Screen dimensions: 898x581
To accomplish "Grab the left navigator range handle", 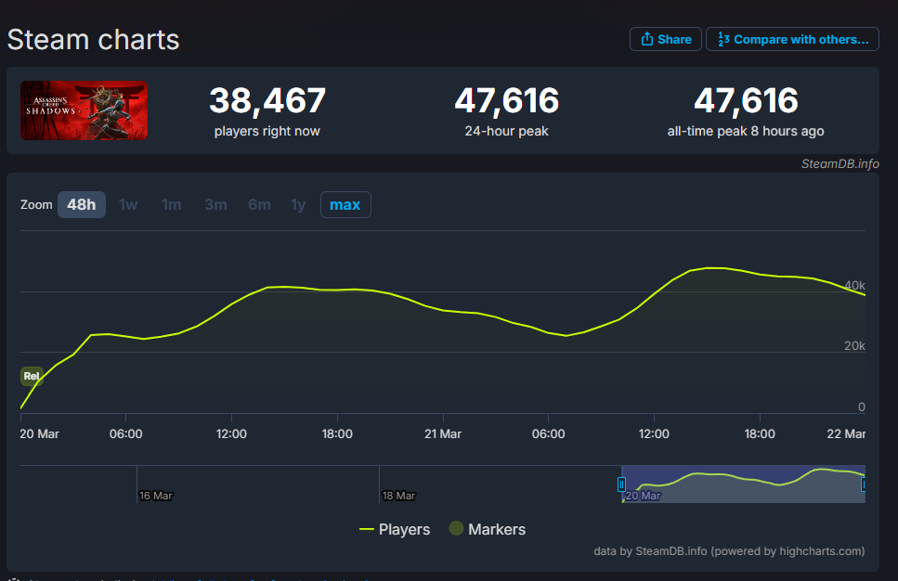I will coord(622,484).
